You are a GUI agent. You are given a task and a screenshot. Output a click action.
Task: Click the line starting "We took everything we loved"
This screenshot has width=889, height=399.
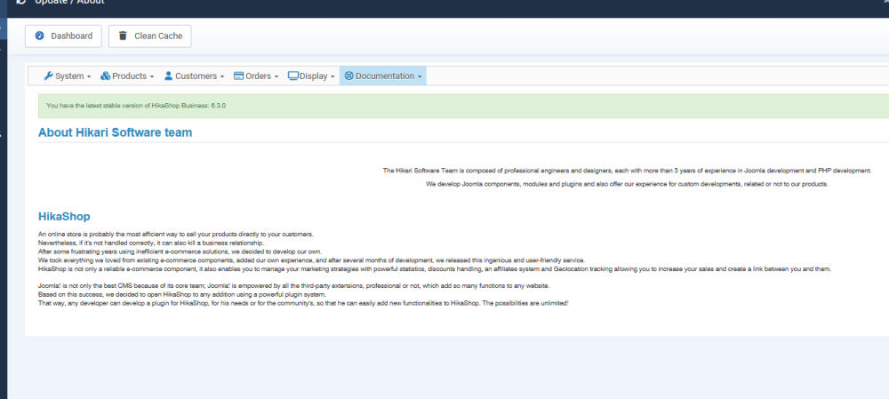[311, 260]
